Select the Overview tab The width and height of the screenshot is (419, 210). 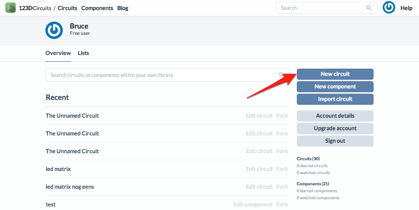pos(58,53)
